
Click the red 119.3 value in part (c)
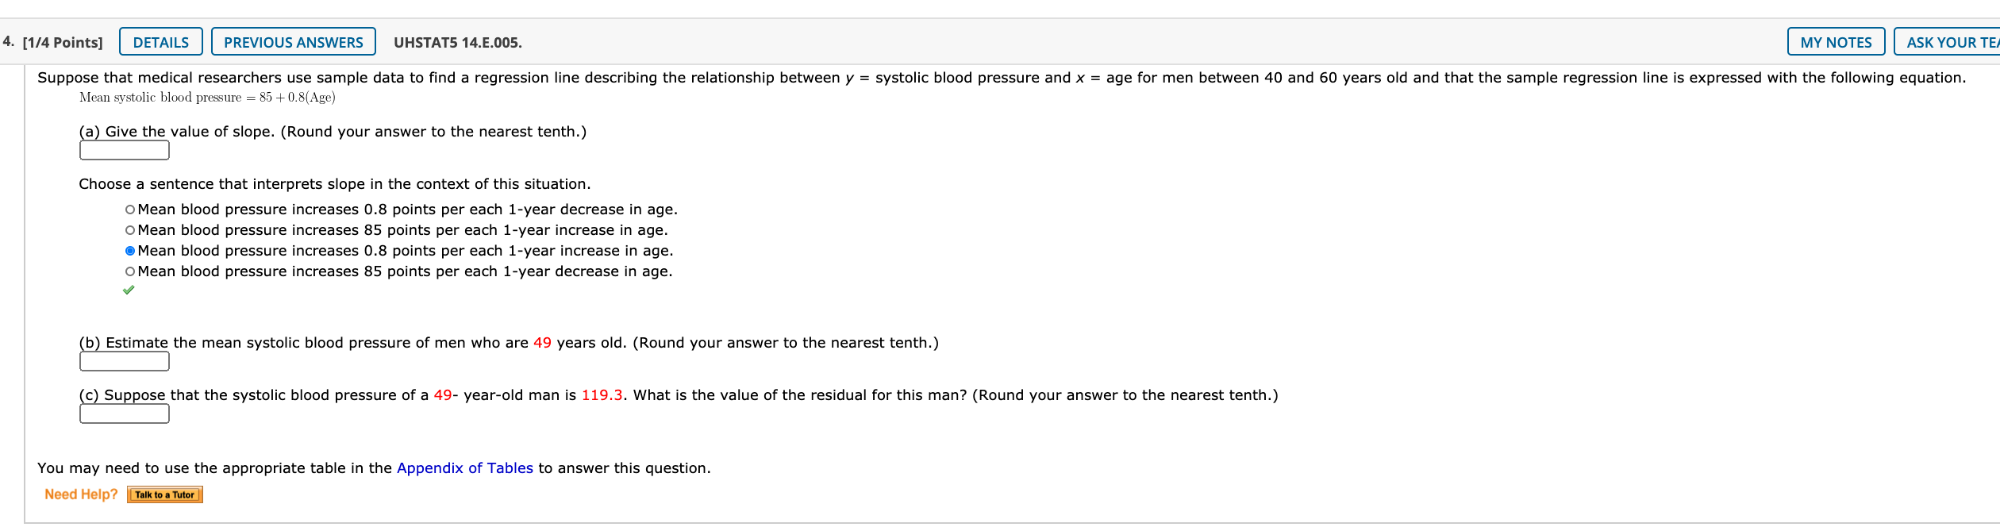click(600, 394)
